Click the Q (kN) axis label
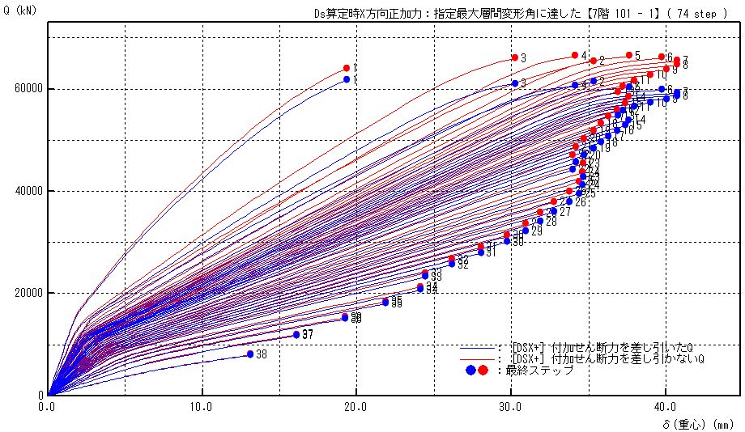The height and width of the screenshot is (432, 745). tap(20, 10)
